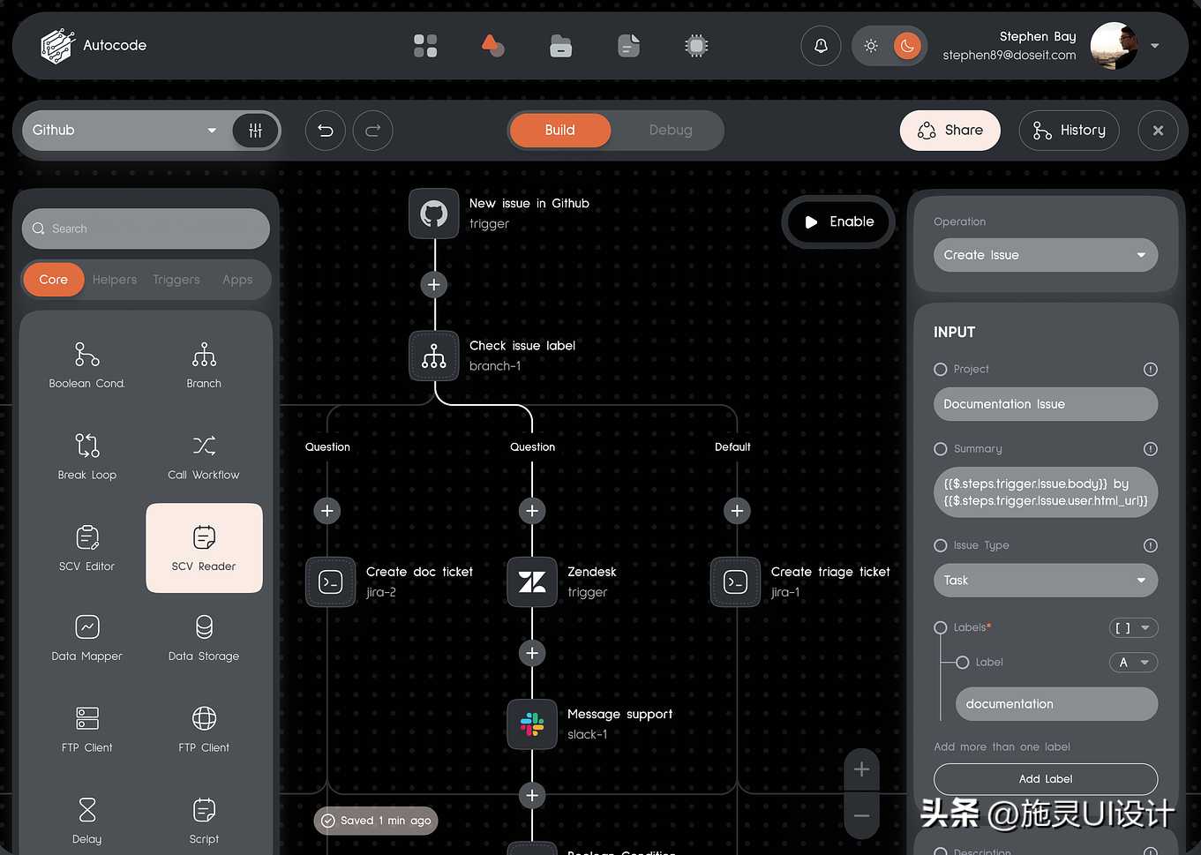This screenshot has height=855, width=1201.
Task: Select the Core tab
Action: tap(53, 280)
